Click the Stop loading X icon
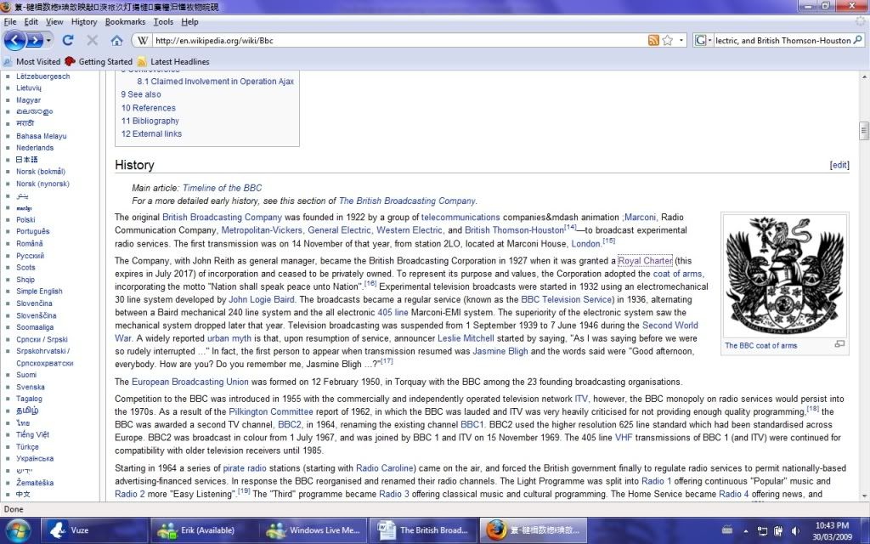This screenshot has height=544, width=870. pos(92,41)
